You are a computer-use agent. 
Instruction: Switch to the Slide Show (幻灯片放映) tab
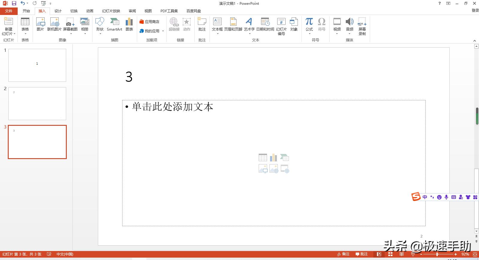point(111,11)
